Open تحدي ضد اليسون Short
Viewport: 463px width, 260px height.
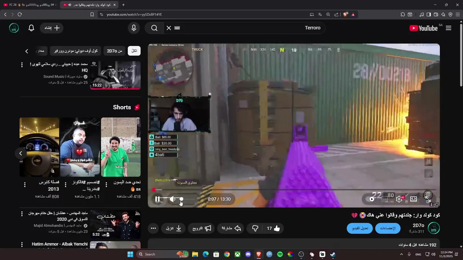coord(121,147)
